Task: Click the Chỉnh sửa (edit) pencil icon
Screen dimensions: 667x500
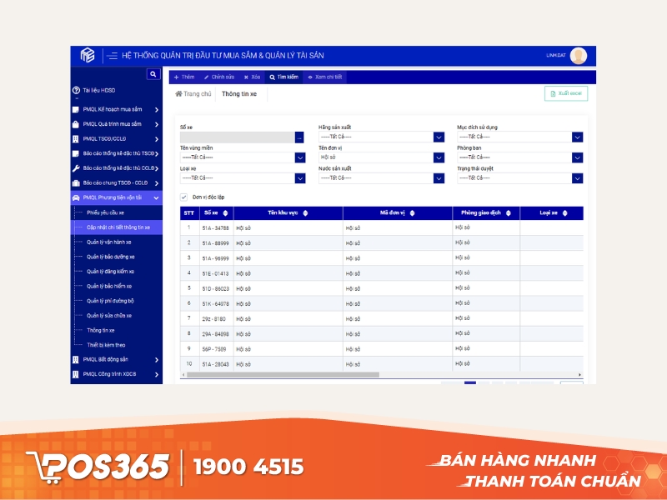Action: click(206, 77)
